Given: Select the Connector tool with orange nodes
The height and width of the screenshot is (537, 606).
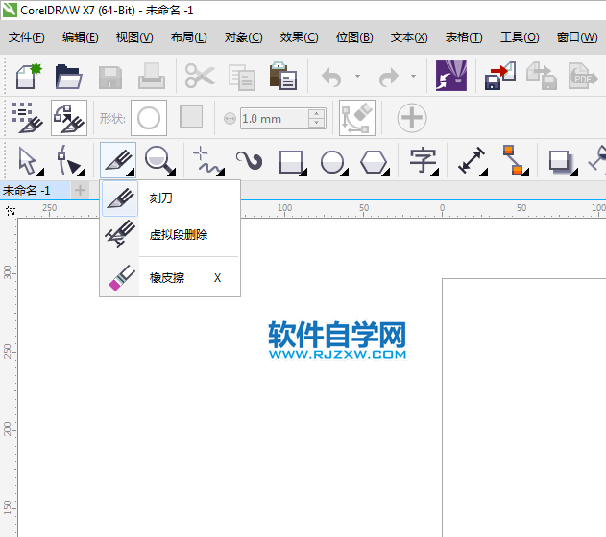Looking at the screenshot, I should [x=516, y=160].
